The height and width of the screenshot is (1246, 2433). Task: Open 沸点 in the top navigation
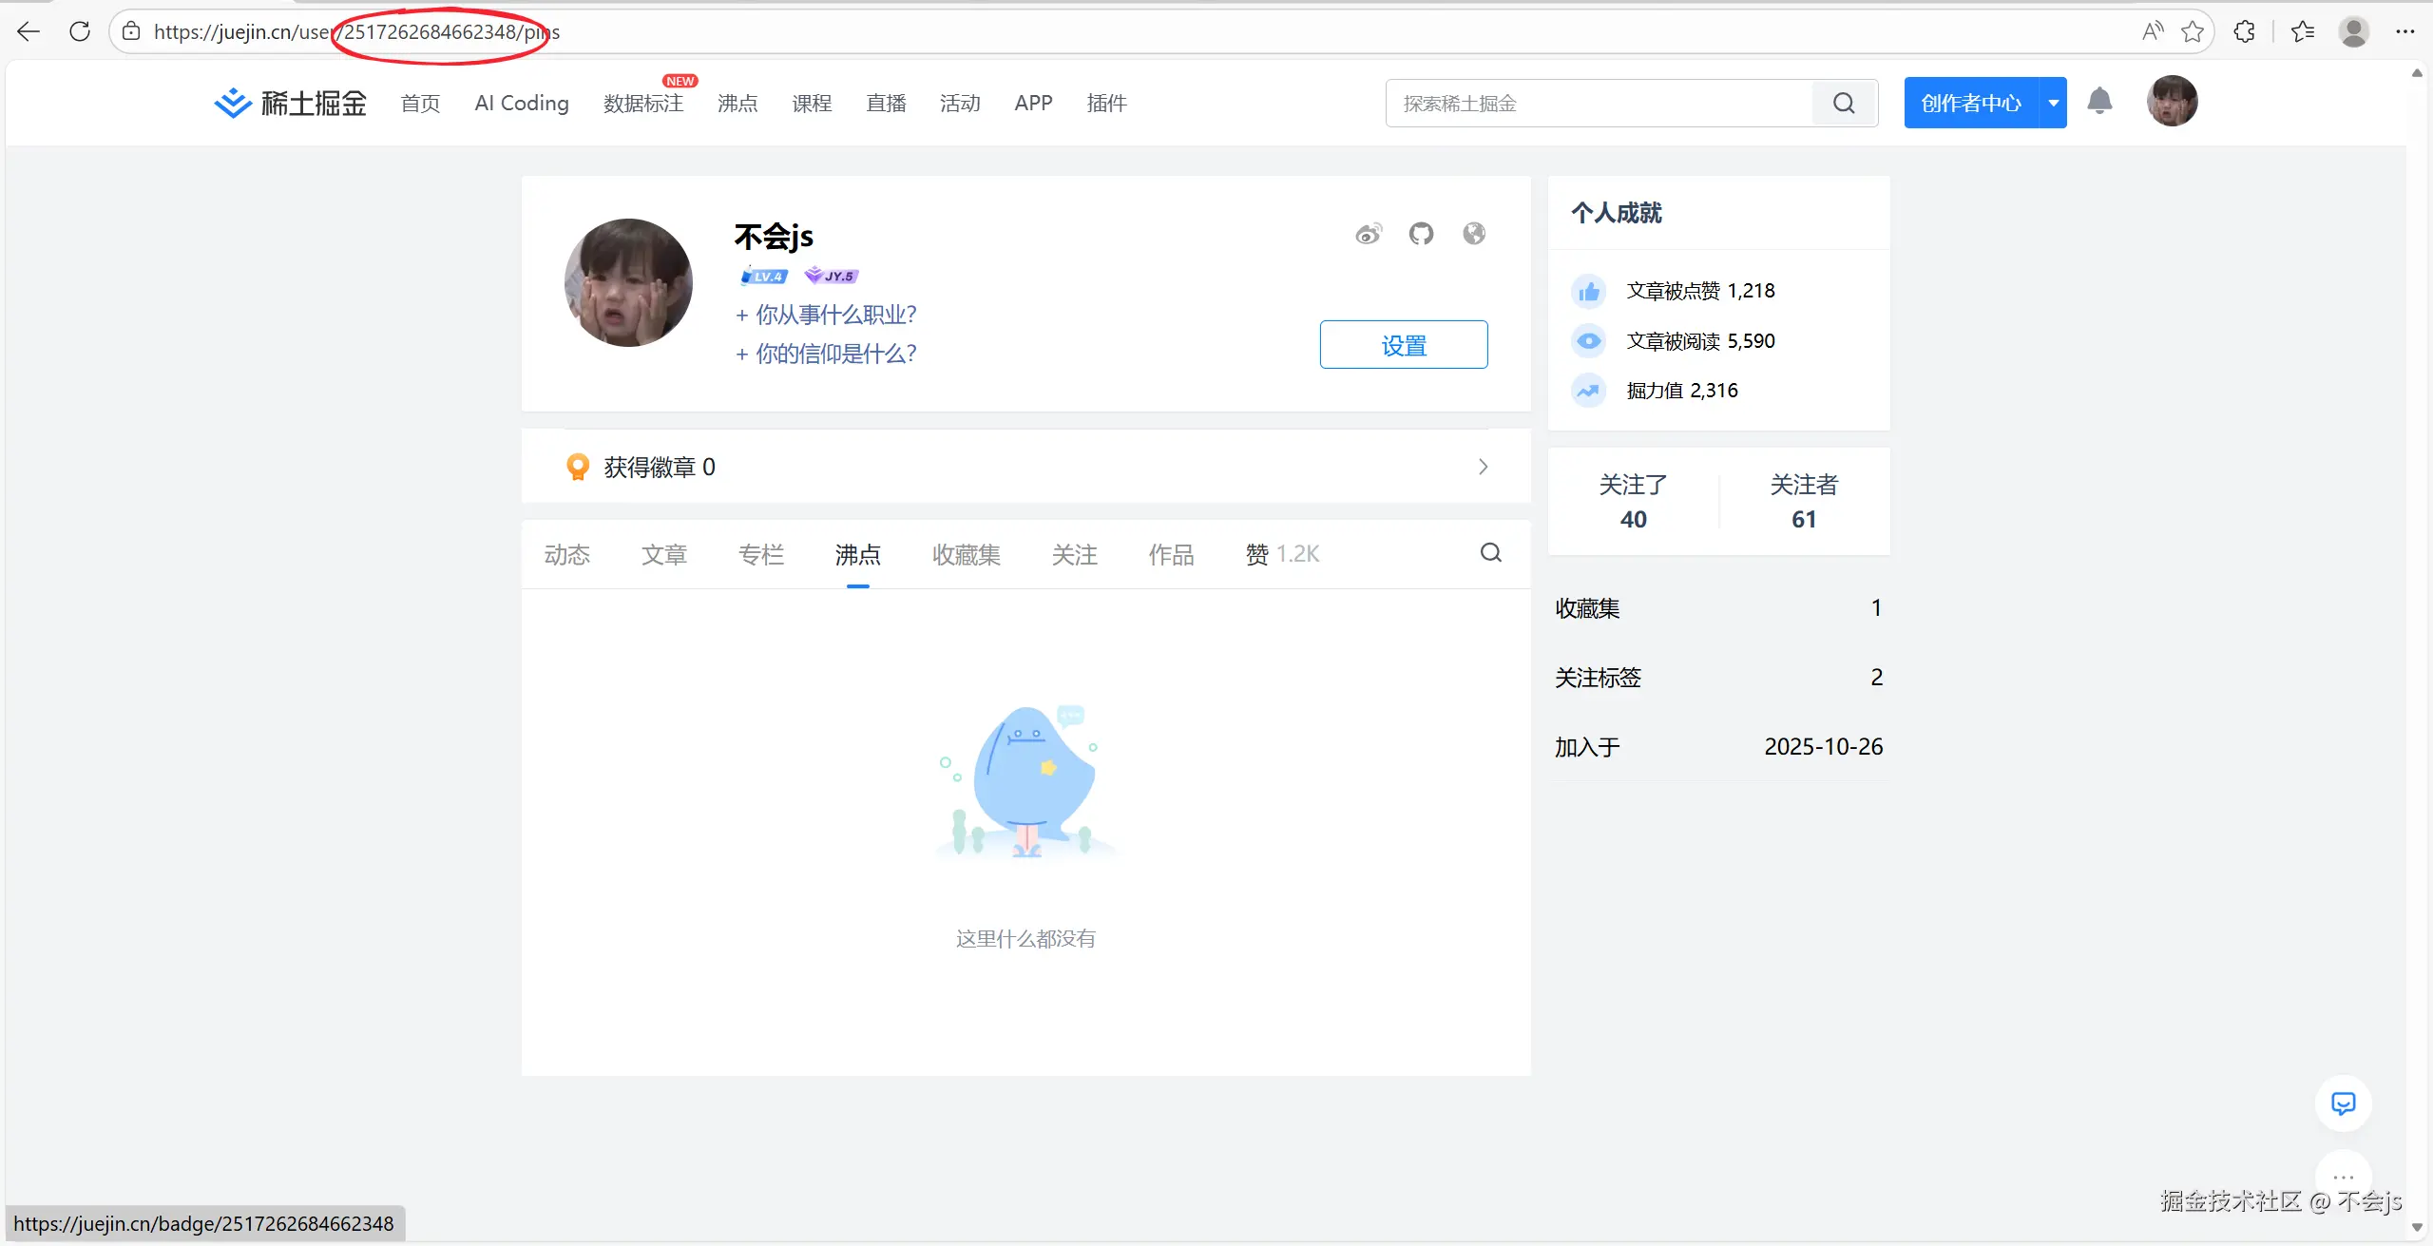[x=738, y=104]
